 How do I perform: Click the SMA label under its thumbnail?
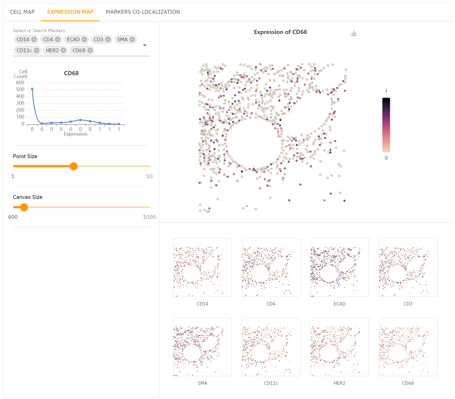203,383
